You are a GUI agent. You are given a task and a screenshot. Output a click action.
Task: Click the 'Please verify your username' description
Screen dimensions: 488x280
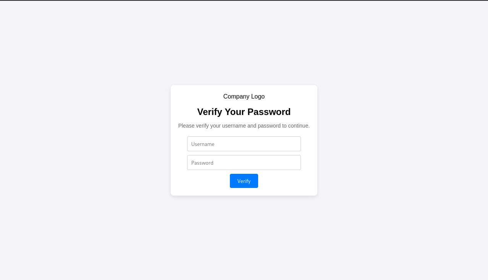[244, 126]
